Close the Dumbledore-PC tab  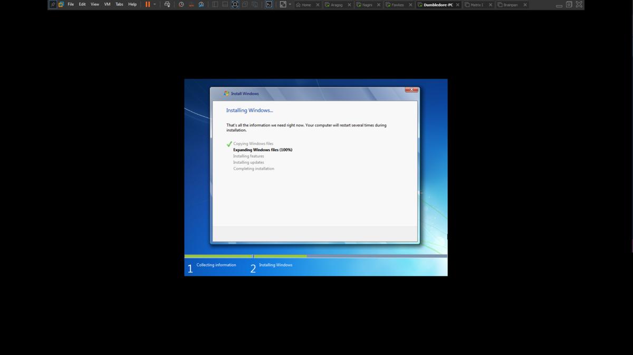(457, 5)
